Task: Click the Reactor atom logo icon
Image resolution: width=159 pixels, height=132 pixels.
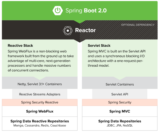Action: [x=68, y=31]
